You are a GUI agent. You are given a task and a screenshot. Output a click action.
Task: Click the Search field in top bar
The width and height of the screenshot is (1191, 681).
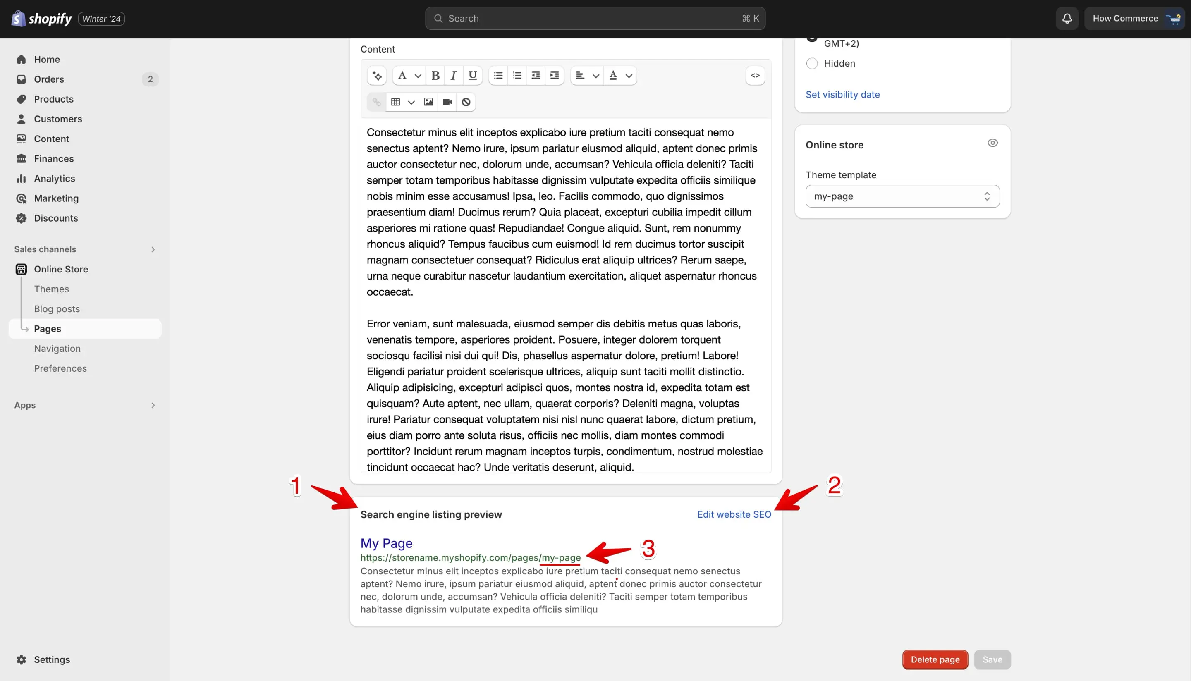(595, 19)
